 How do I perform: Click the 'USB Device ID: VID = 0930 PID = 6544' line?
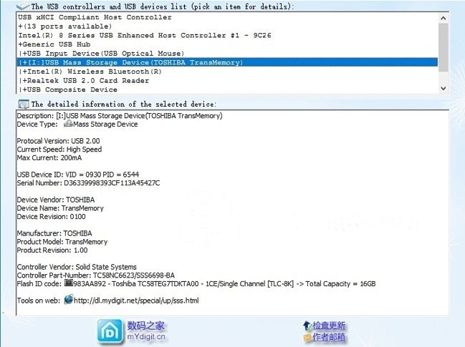click(x=78, y=175)
